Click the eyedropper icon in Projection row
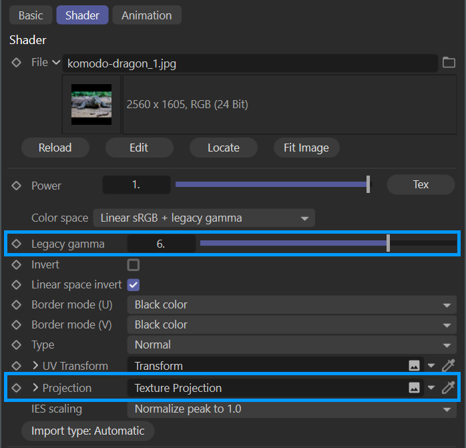This screenshot has height=448, width=466. [448, 388]
